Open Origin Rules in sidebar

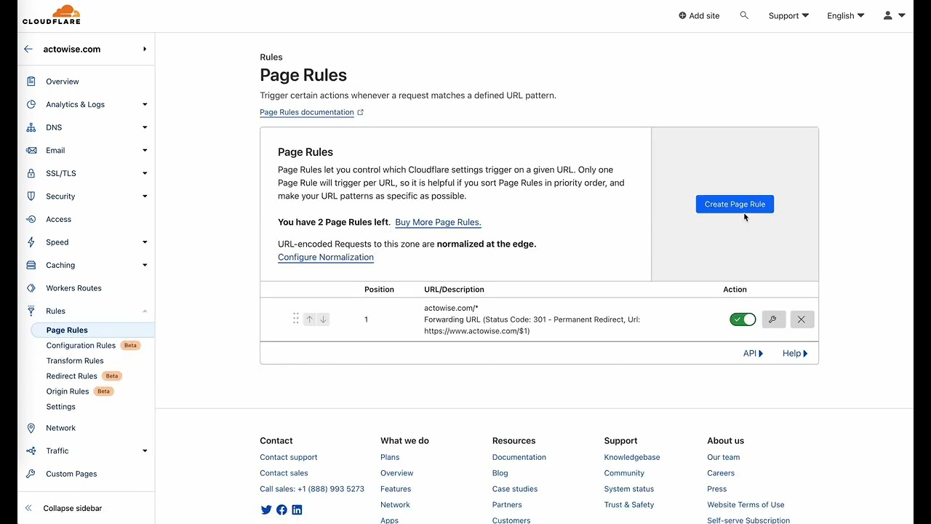pos(68,392)
